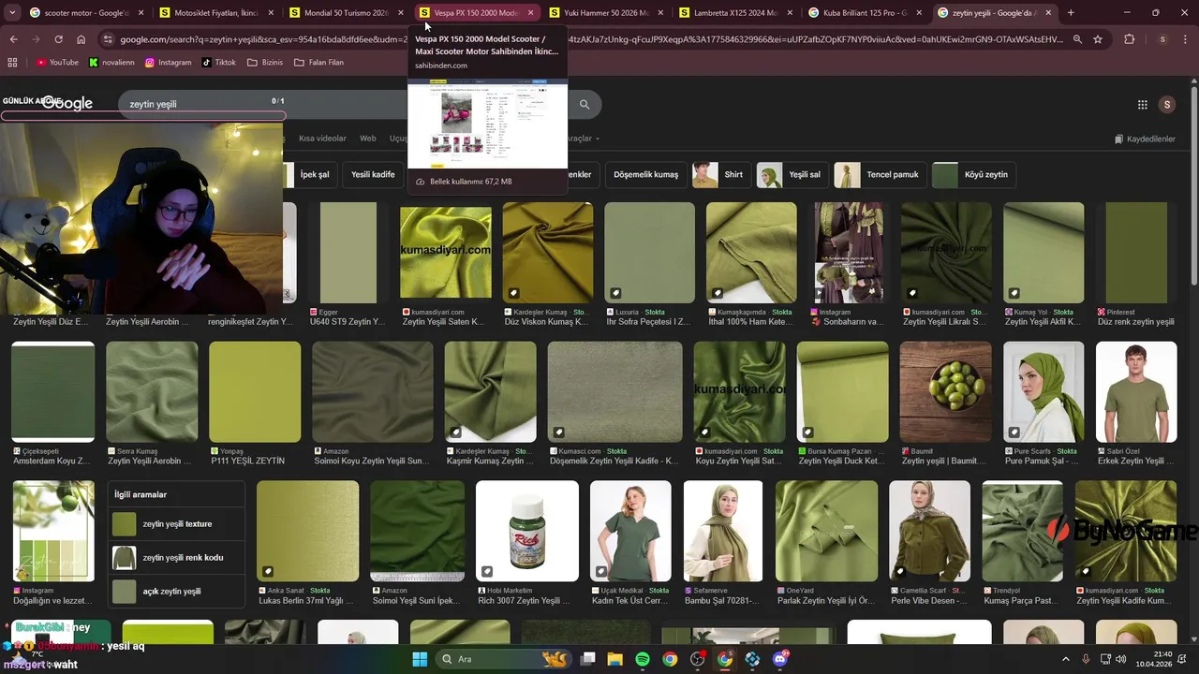Open the Chrome three-dot menu
The image size is (1199, 674).
1186,39
